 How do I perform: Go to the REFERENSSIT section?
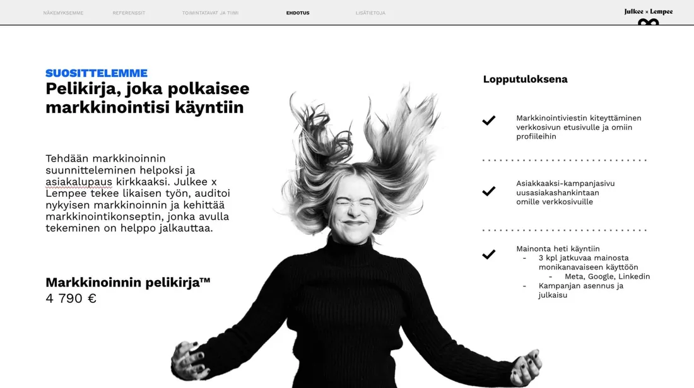click(x=129, y=13)
